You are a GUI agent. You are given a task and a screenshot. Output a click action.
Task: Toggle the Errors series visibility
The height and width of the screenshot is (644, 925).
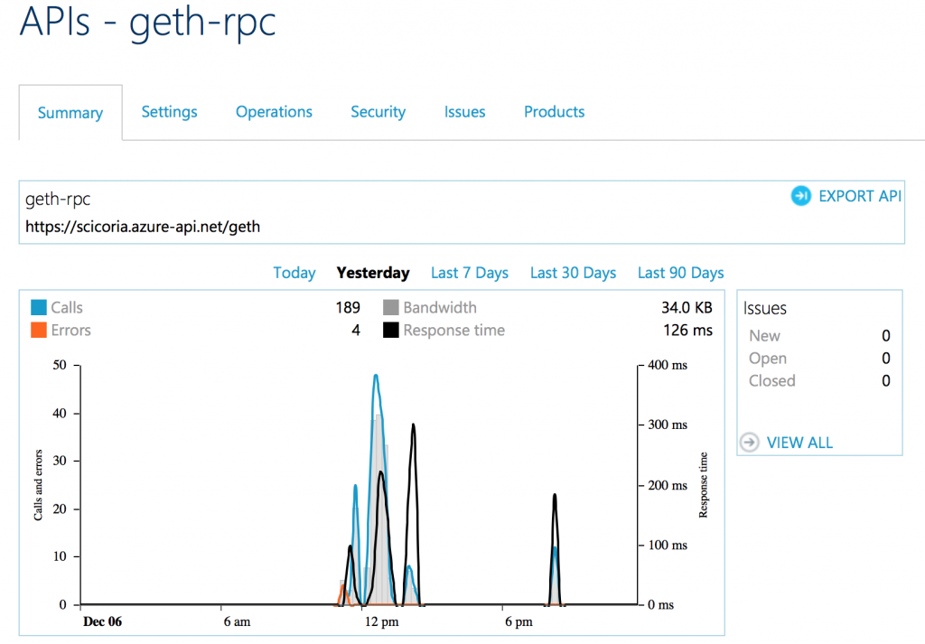point(61,330)
